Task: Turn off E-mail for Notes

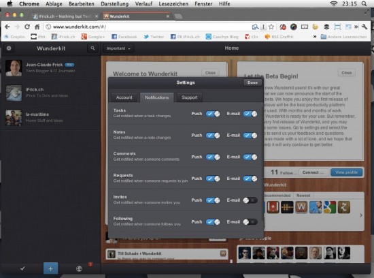Action: (250, 136)
